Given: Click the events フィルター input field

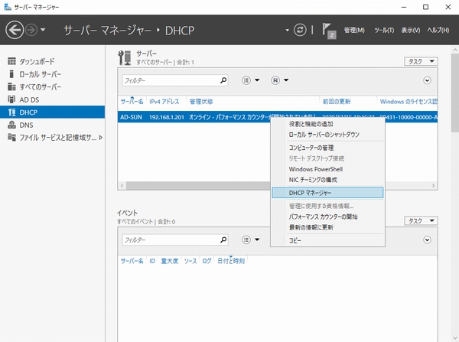Looking at the screenshot, I should (x=171, y=239).
